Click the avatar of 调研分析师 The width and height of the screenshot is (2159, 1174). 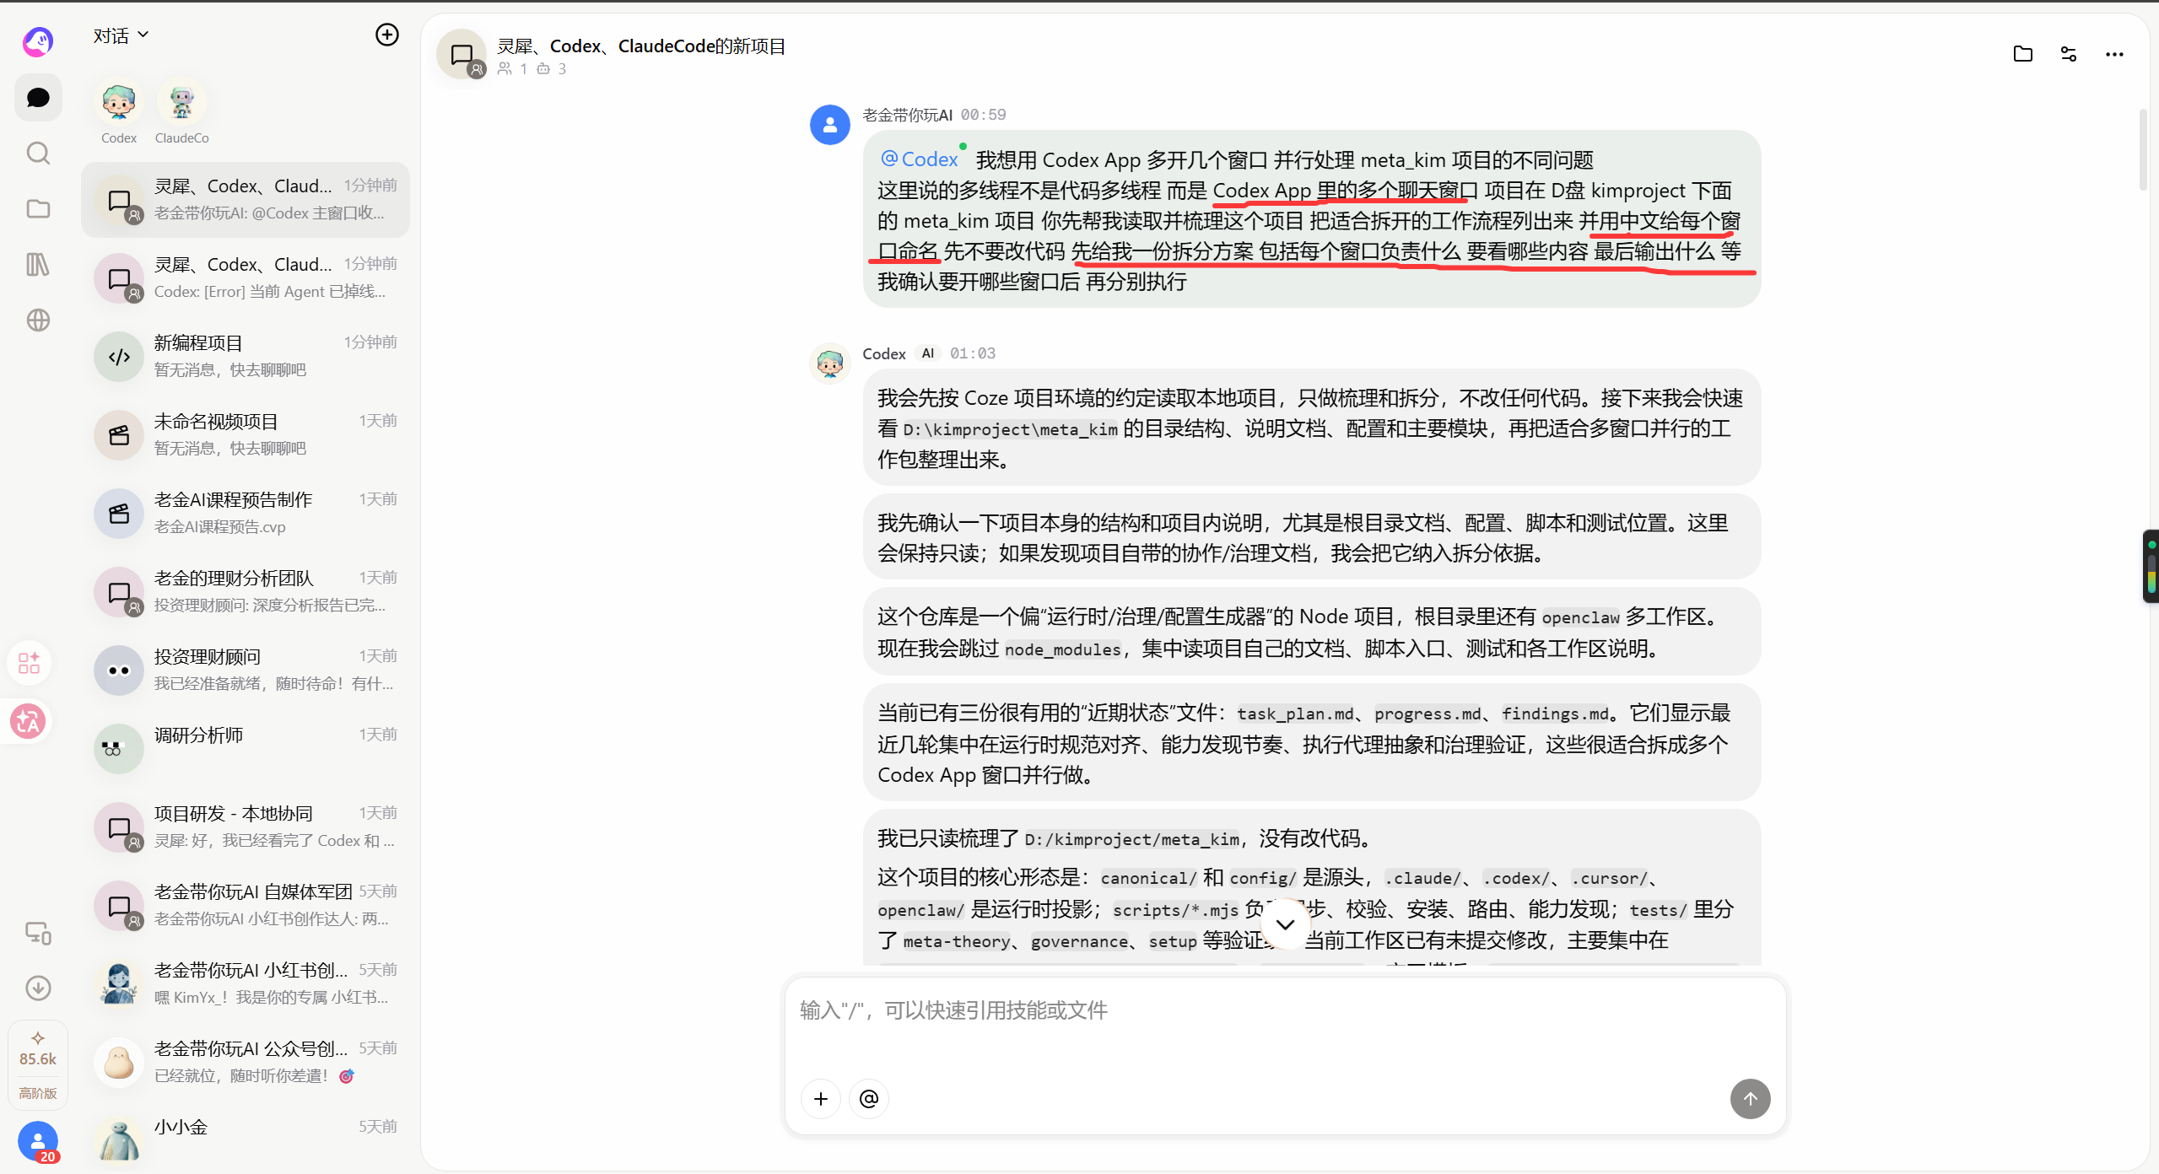tap(119, 749)
